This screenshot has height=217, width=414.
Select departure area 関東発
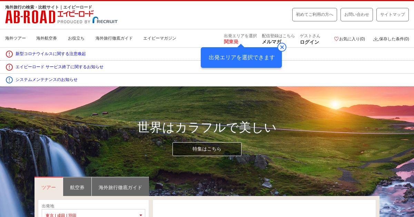(231, 42)
